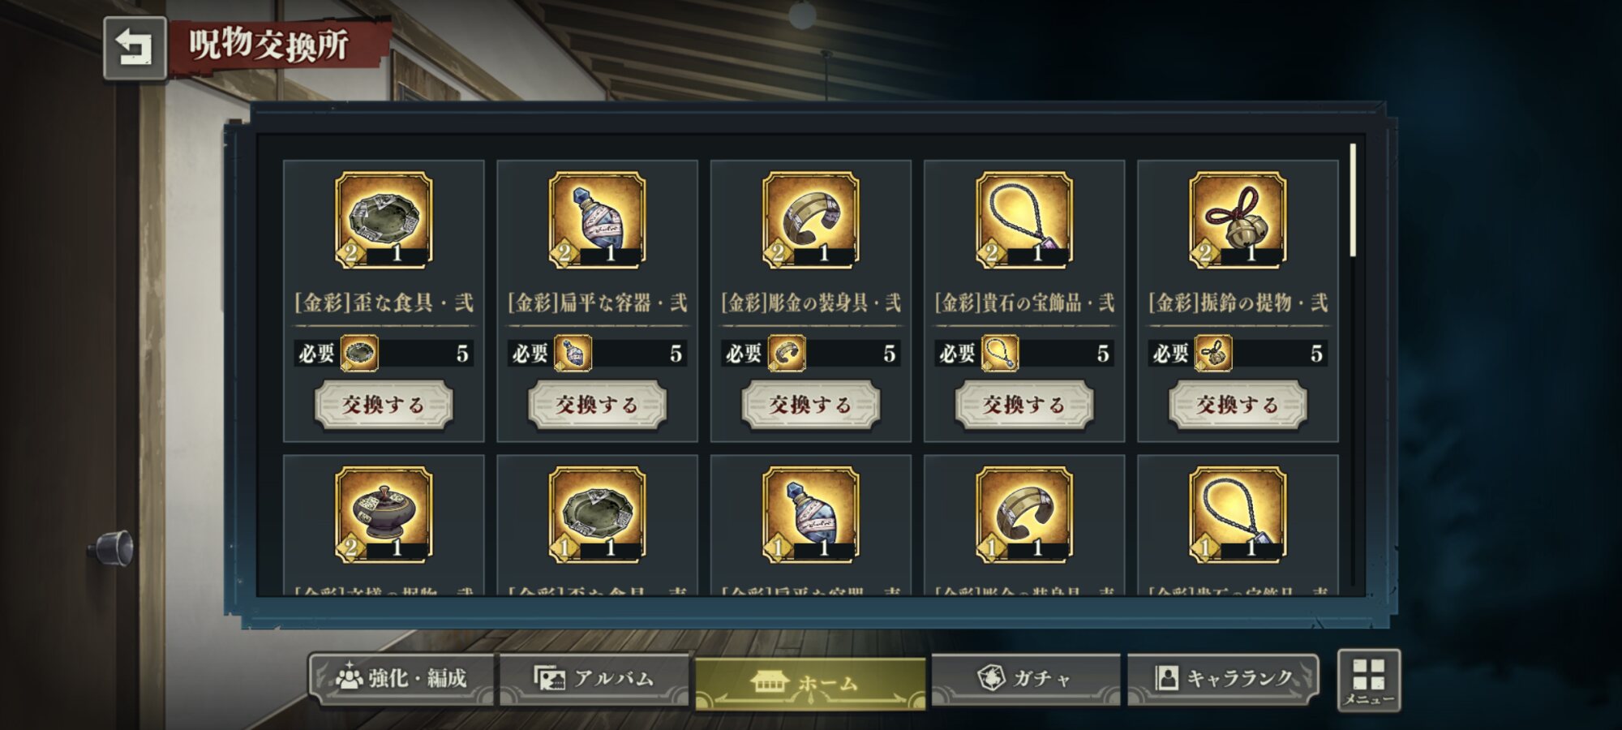Viewport: 1622px width, 730px height.
Task: Select the lidded pot item in second row
Action: (x=384, y=514)
